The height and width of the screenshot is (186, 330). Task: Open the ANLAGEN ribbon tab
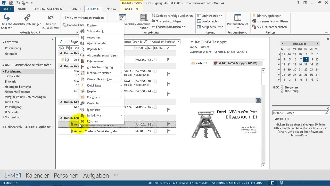tap(131, 9)
